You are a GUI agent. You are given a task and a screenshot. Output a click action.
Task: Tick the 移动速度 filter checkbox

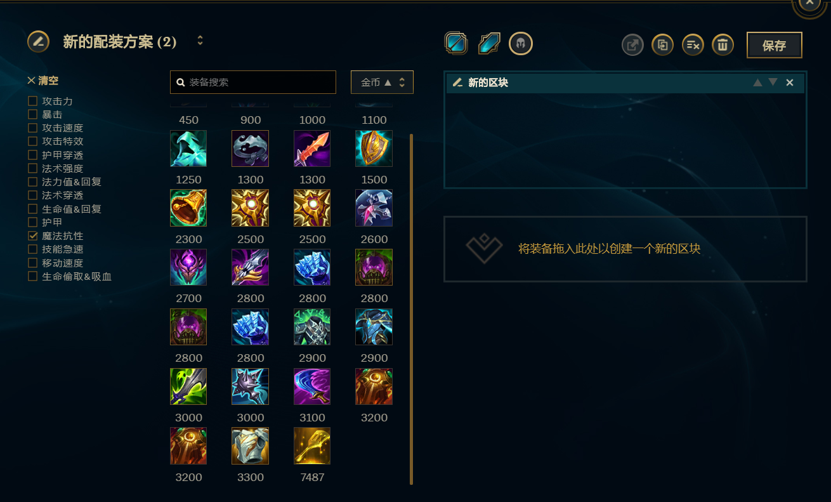pyautogui.click(x=33, y=263)
